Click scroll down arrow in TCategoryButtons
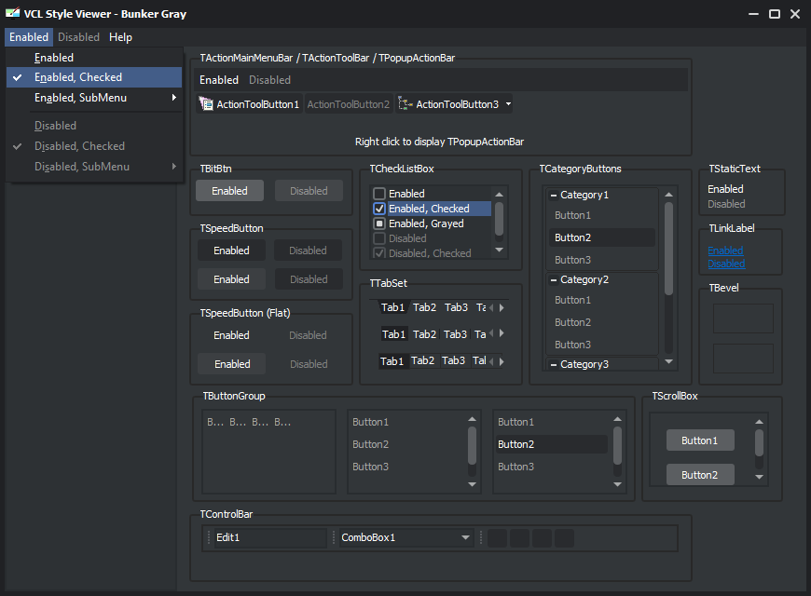 tap(668, 361)
